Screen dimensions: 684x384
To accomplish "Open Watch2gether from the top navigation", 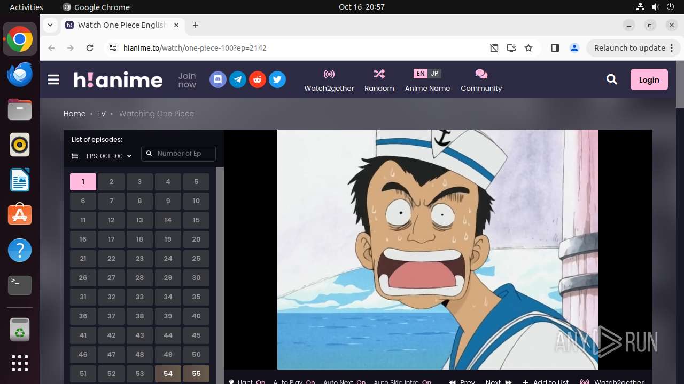I will 329,81.
